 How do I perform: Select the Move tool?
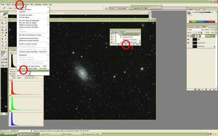pos(6,18)
